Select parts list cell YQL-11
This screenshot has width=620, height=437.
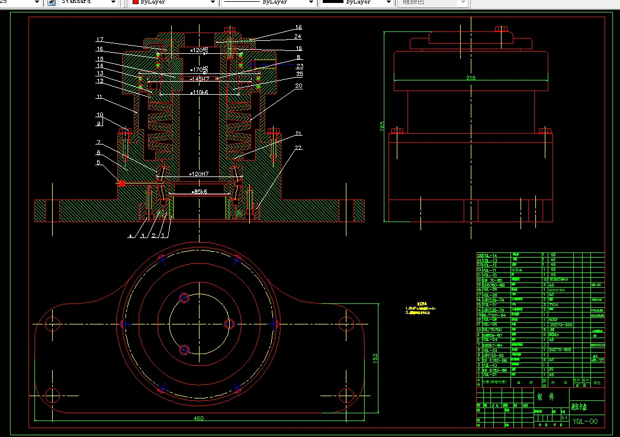tap(489, 270)
